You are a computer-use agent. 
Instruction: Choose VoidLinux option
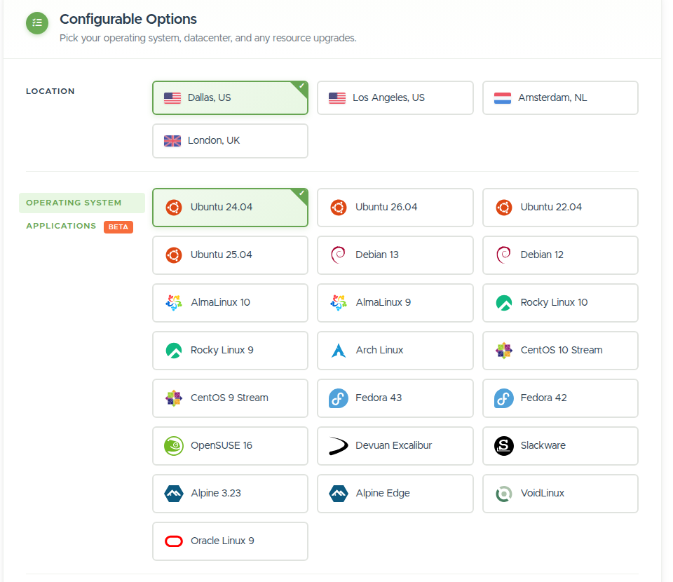coord(560,493)
